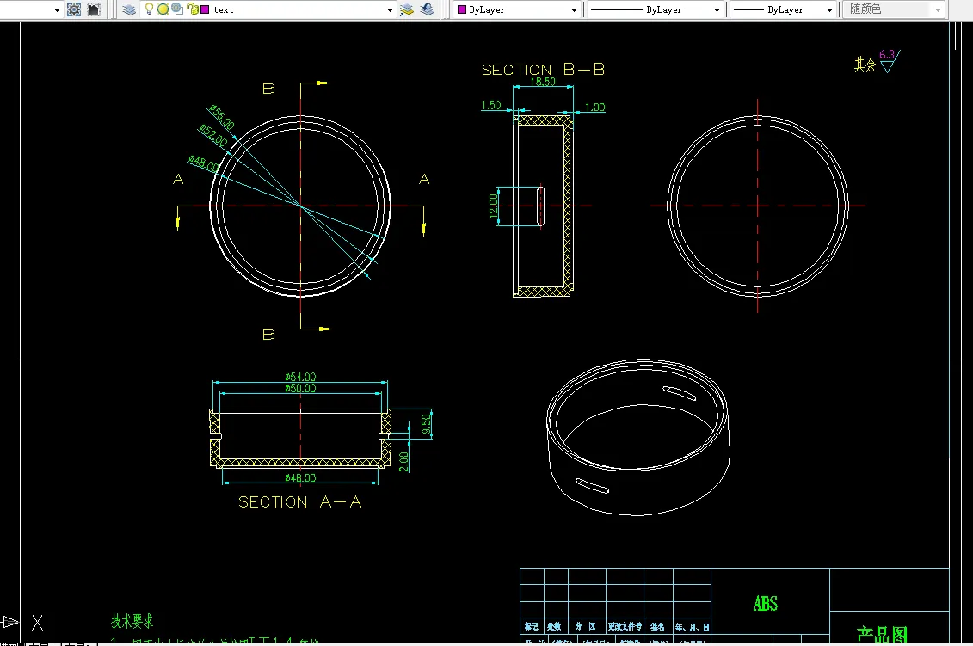Open the ByLayer color control dropdown

point(575,9)
